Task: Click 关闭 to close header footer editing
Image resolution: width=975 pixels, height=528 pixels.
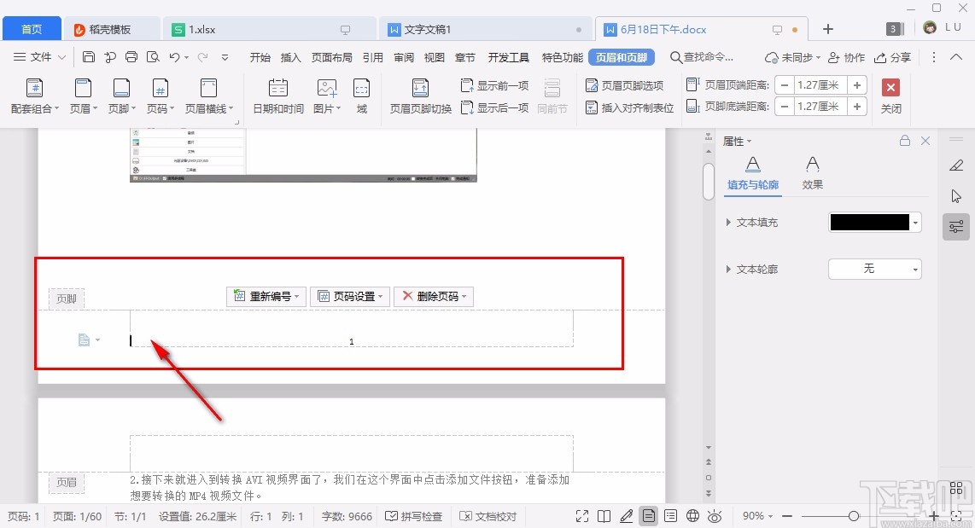Action: pyautogui.click(x=890, y=94)
